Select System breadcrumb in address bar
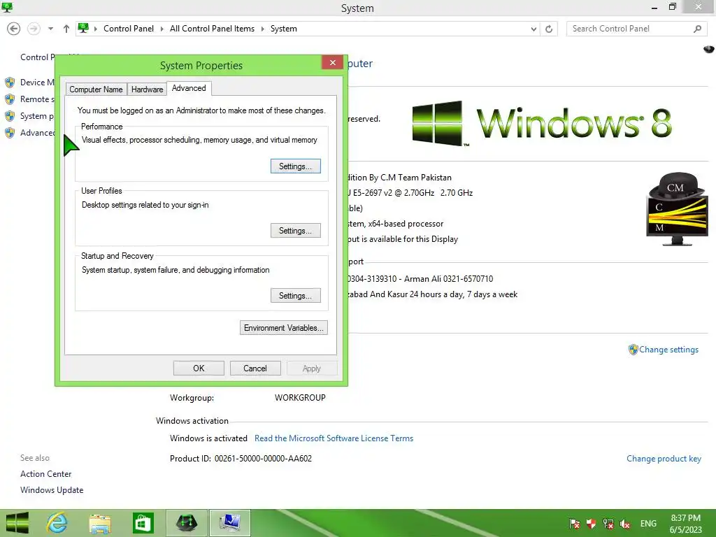 (x=284, y=29)
